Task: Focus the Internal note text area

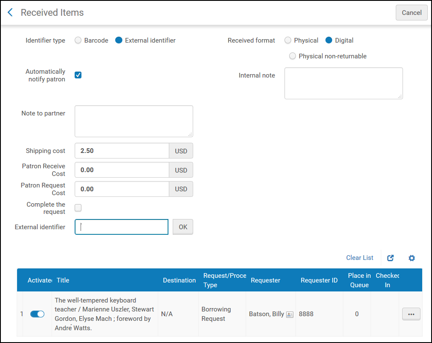Action: click(x=344, y=83)
